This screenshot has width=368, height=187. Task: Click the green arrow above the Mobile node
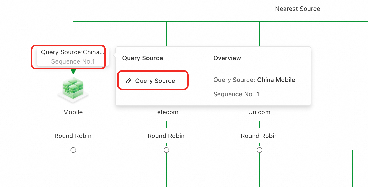click(x=73, y=72)
